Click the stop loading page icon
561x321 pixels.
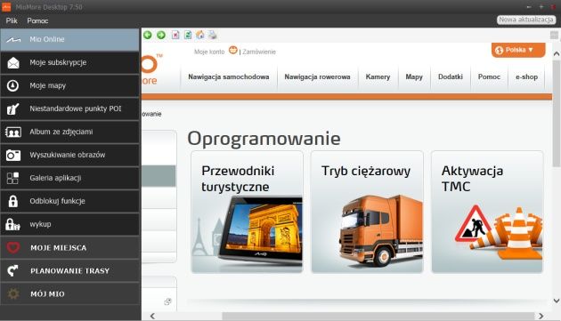click(175, 35)
